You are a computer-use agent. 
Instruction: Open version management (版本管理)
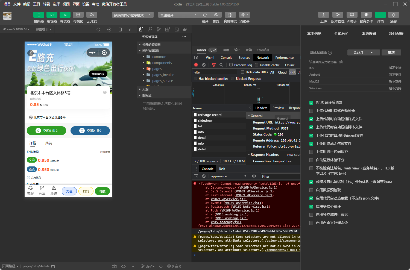point(338,15)
